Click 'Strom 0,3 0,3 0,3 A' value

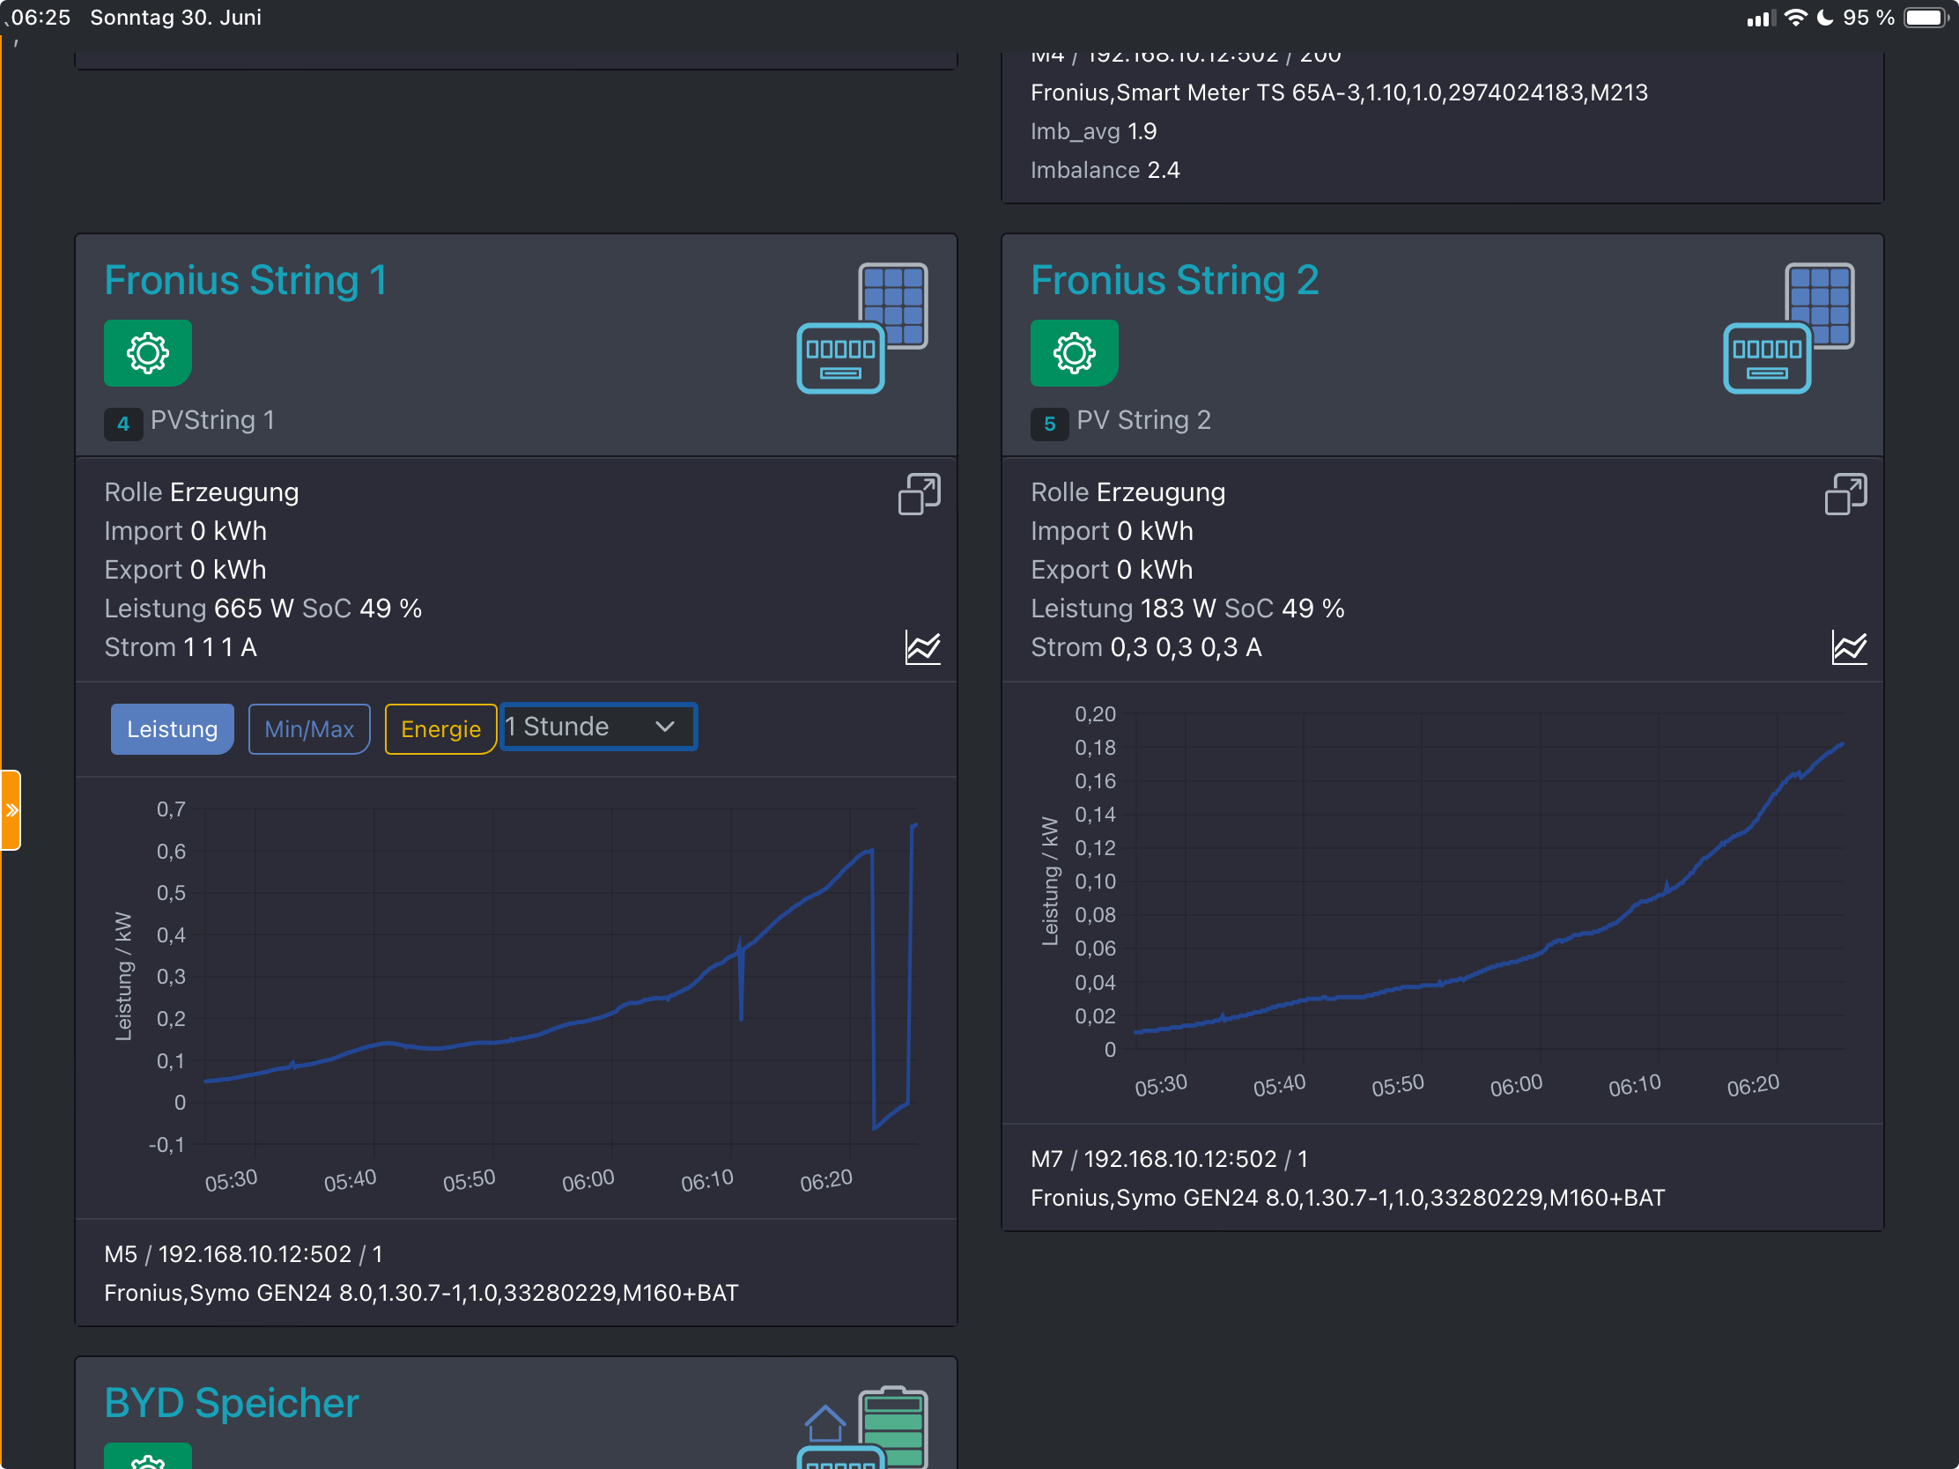click(1146, 647)
